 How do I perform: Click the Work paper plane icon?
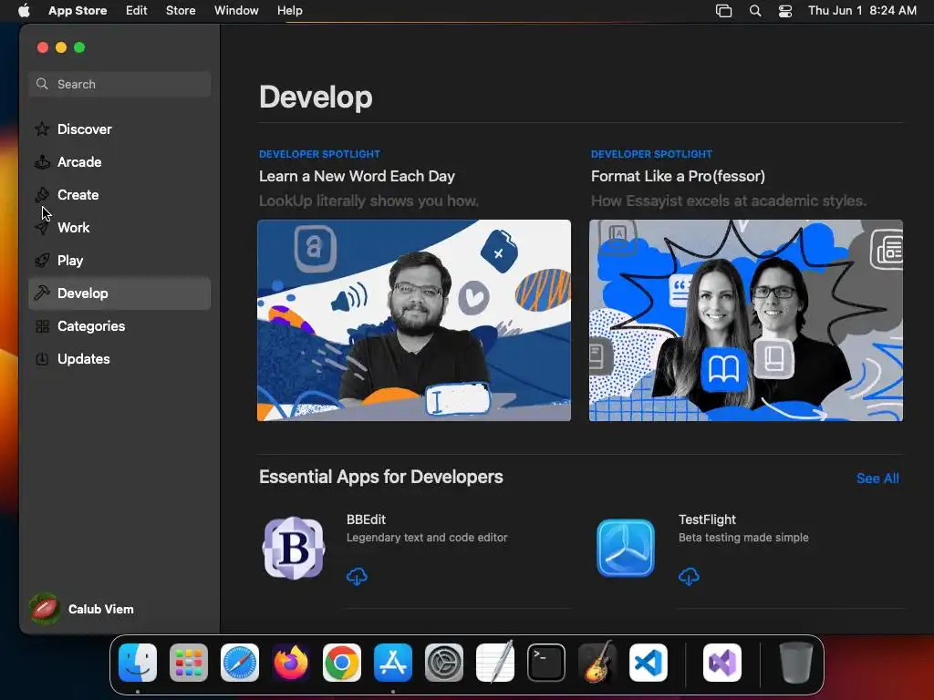42,227
